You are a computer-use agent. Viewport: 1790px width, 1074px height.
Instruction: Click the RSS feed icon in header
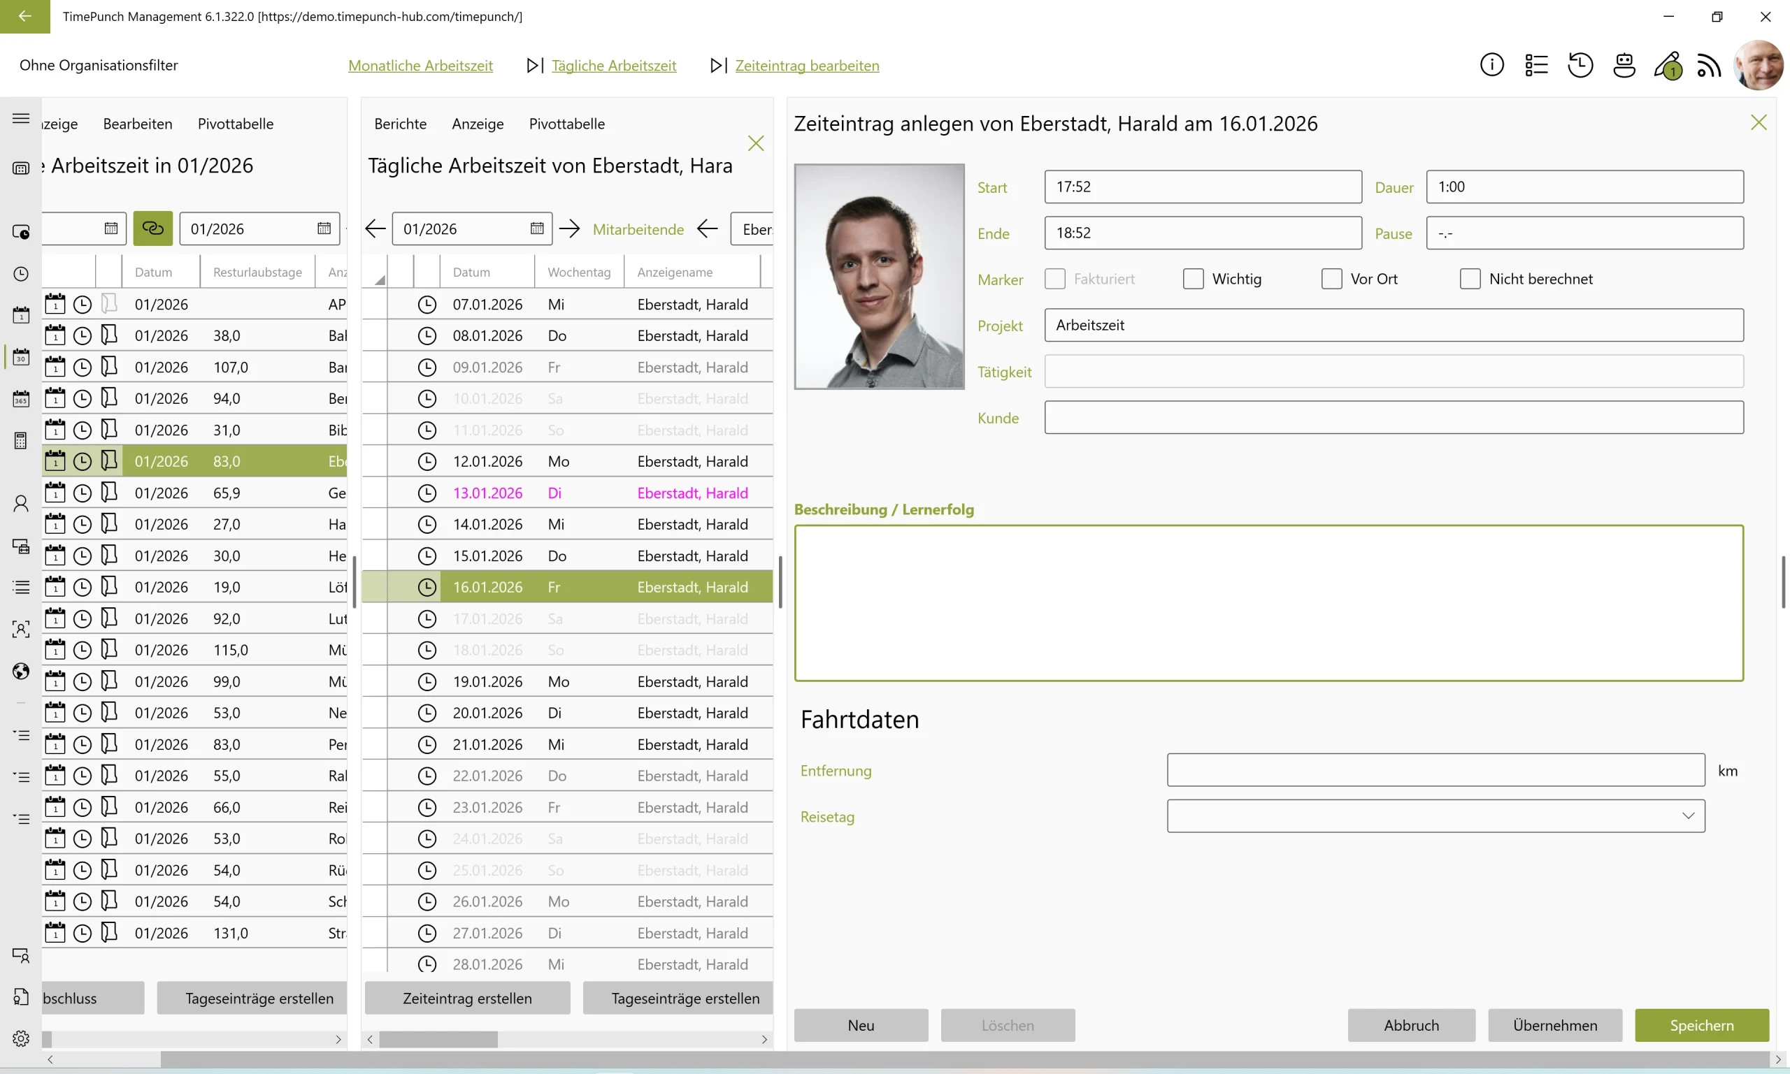(x=1709, y=66)
